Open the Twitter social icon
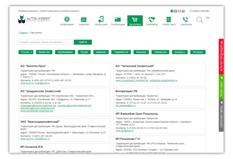The height and width of the screenshot is (159, 233). click(x=183, y=11)
